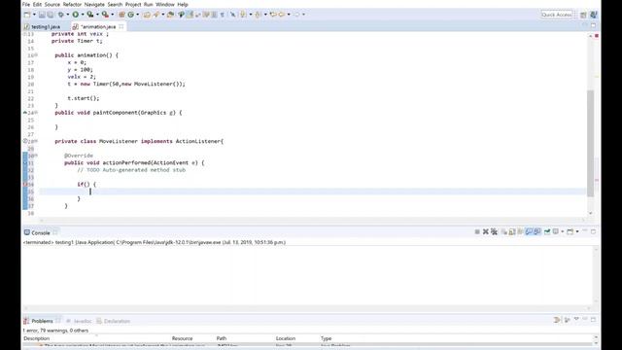Open the Project menu
Image resolution: width=622 pixels, height=350 pixels.
point(133,4)
